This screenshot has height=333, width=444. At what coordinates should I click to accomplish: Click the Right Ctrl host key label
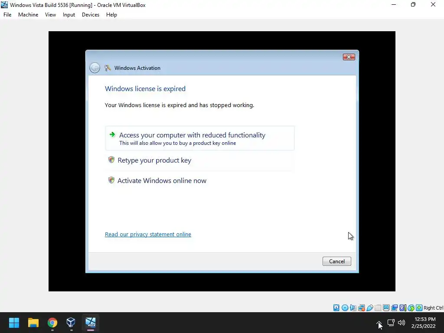434,308
